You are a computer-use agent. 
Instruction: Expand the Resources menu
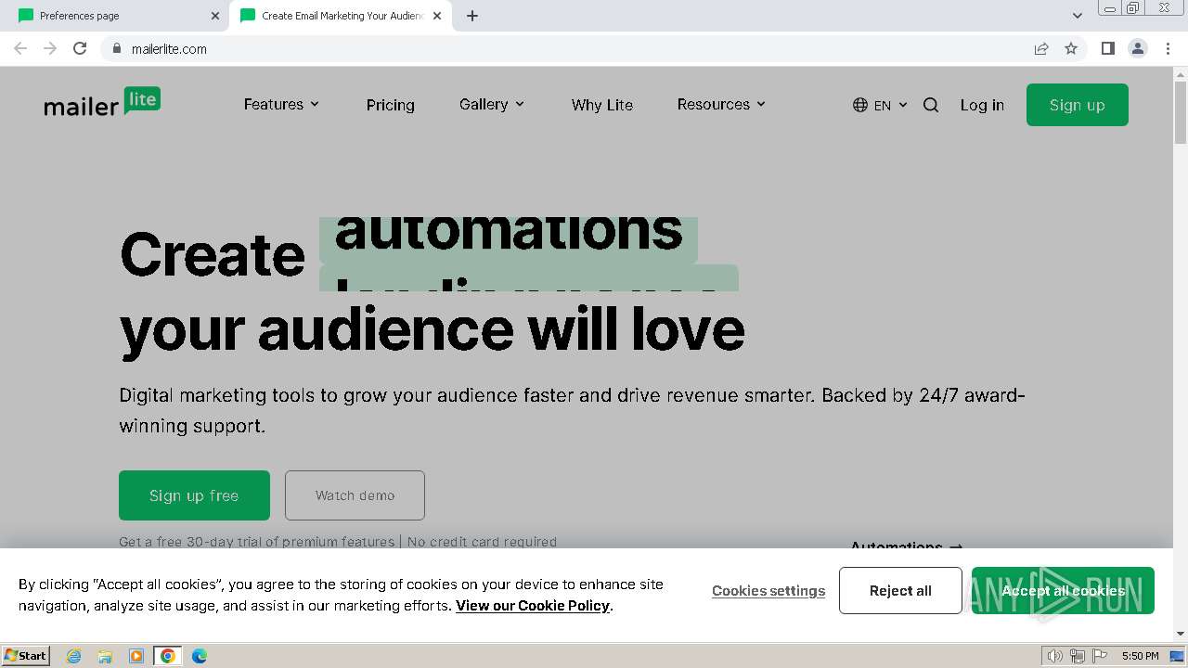click(x=721, y=104)
